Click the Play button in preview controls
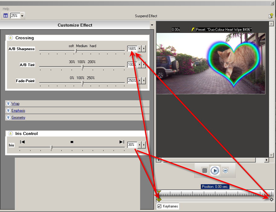 tap(215, 171)
